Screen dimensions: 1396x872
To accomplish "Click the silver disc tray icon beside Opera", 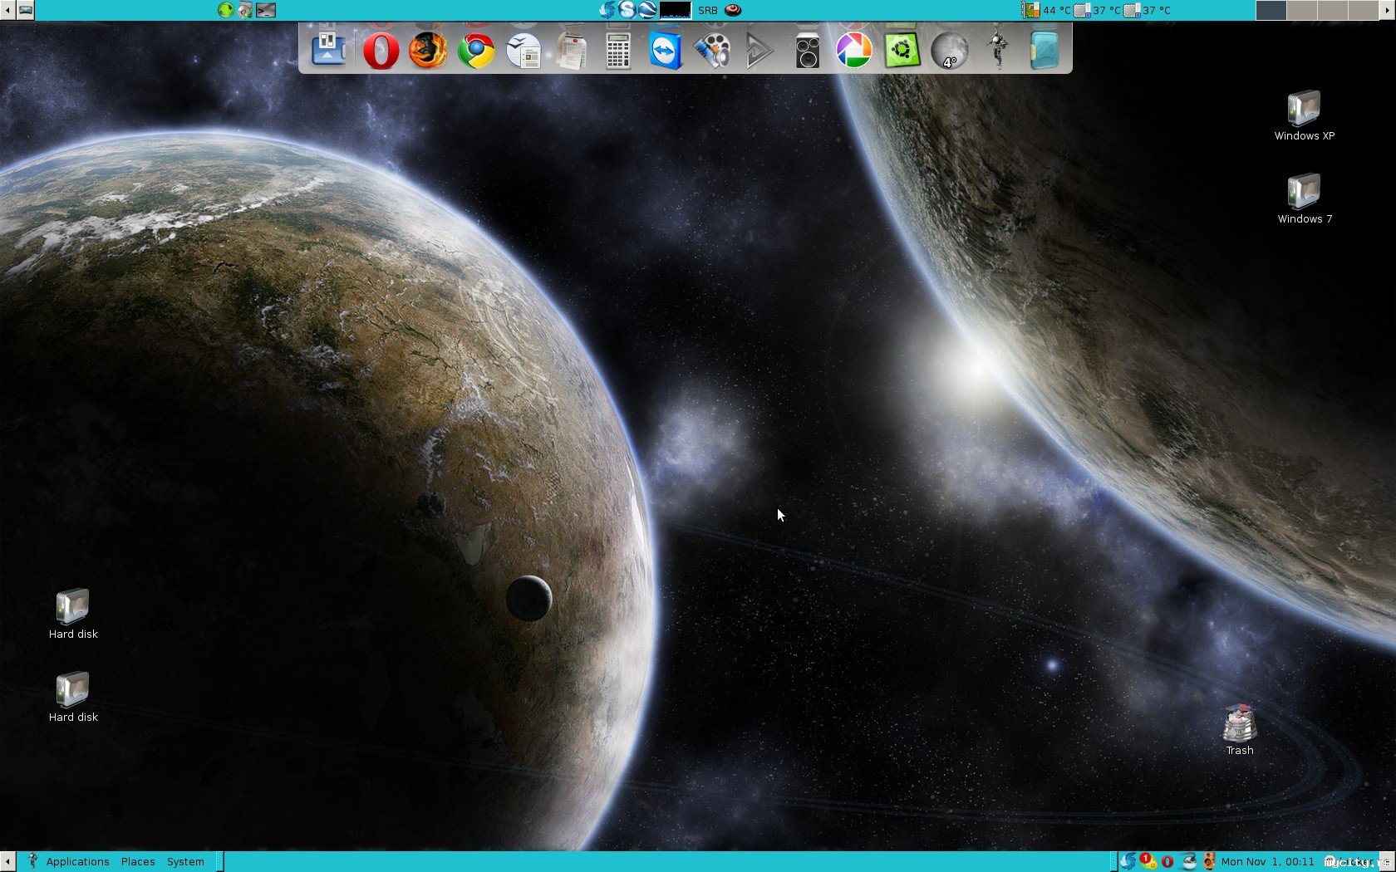I will tap(1189, 861).
